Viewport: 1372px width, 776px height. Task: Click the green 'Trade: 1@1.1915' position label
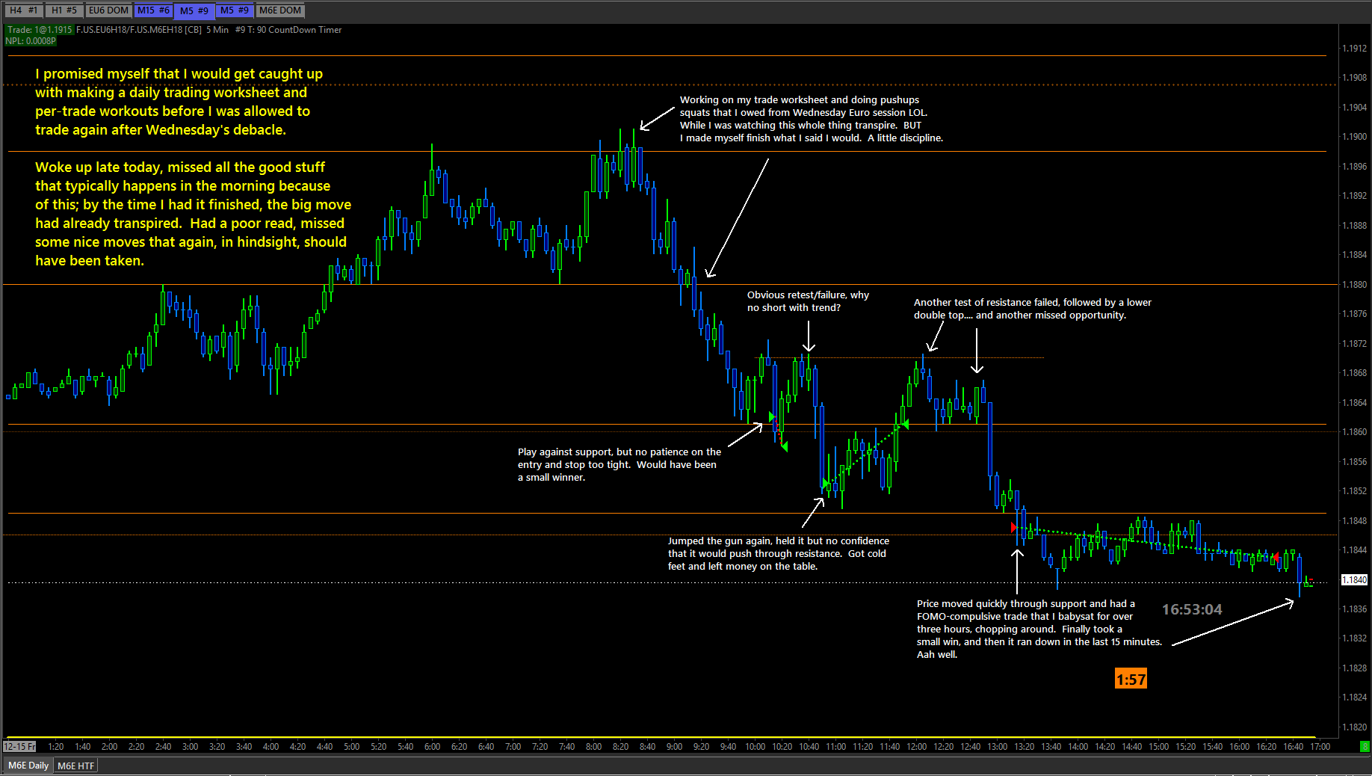40,30
